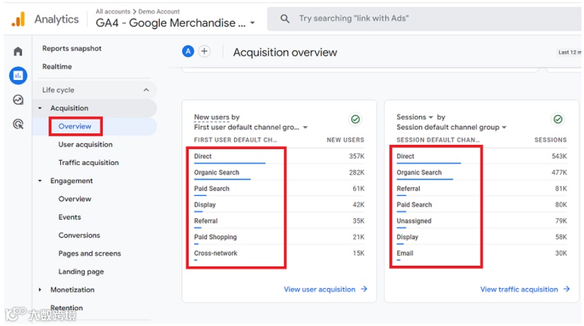This screenshot has height=326, width=584.
Task: Expand the Monetization tree item
Action: (40, 290)
